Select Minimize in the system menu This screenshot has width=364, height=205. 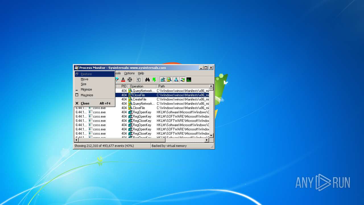click(x=95, y=89)
